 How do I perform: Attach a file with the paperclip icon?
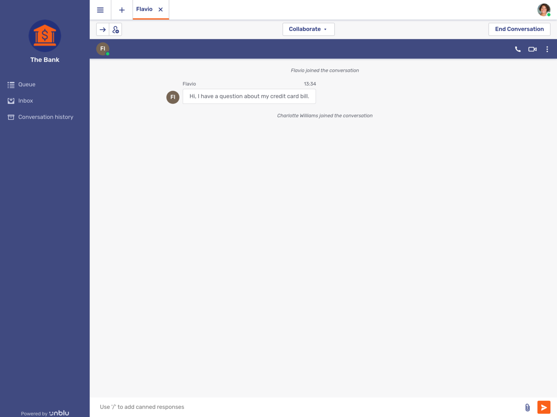[x=527, y=407]
